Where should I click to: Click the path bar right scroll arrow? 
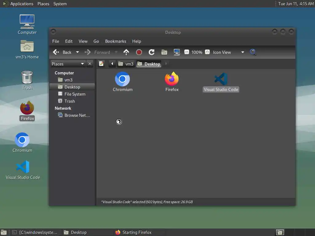tap(166, 64)
